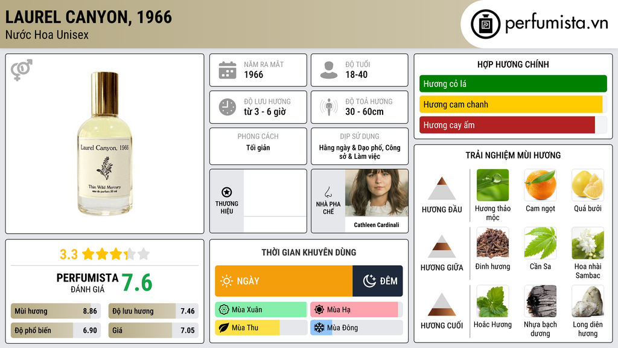The width and height of the screenshot is (618, 348).
Task: Click the Quả bưởi grapefruit image
Action: point(588,185)
